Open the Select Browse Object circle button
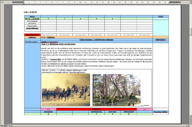Viewport: 192px width, 127px height. click(190, 121)
